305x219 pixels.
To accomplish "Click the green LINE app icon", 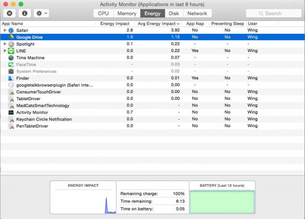I will tap(11, 51).
